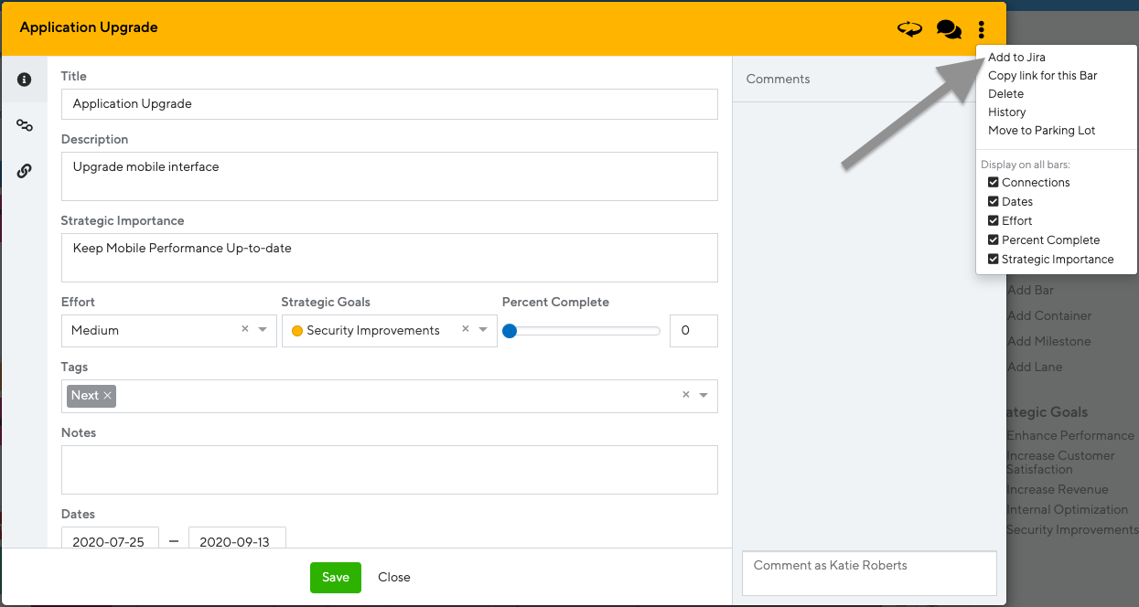Click the sync arrows icon in header
Image resolution: width=1139 pixels, height=607 pixels.
[x=908, y=29]
